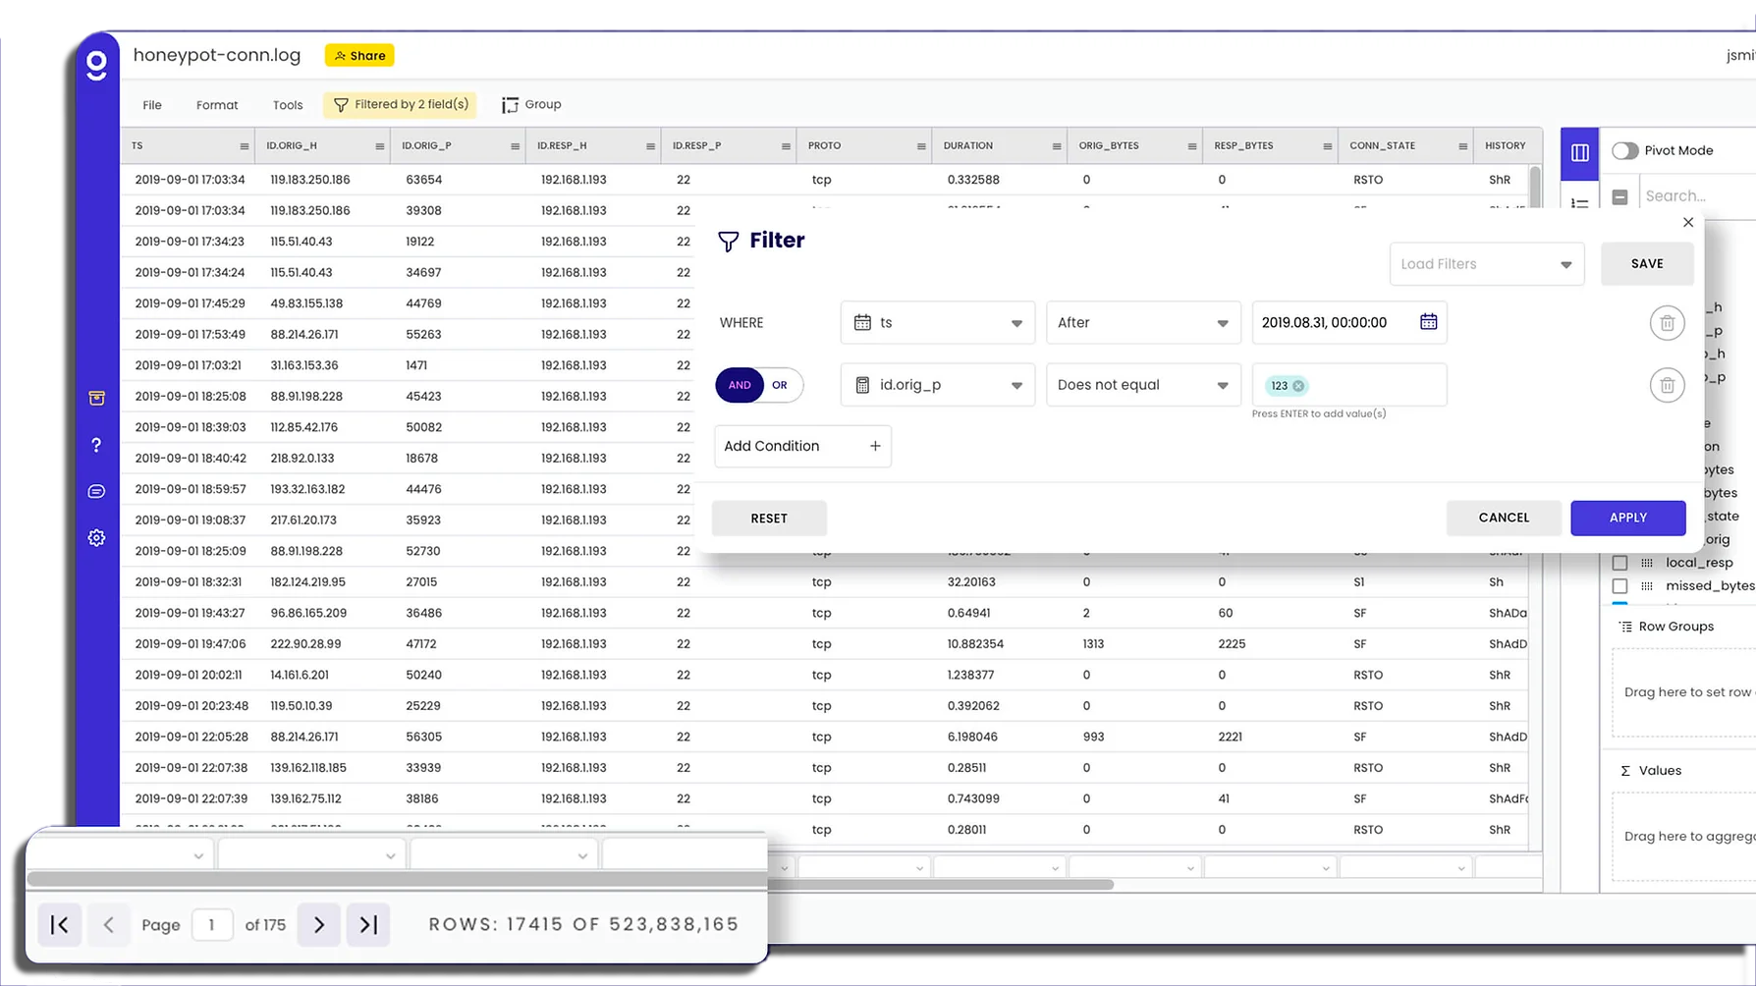This screenshot has height=986, width=1756.
Task: Click the page number input field
Action: pyautogui.click(x=212, y=924)
